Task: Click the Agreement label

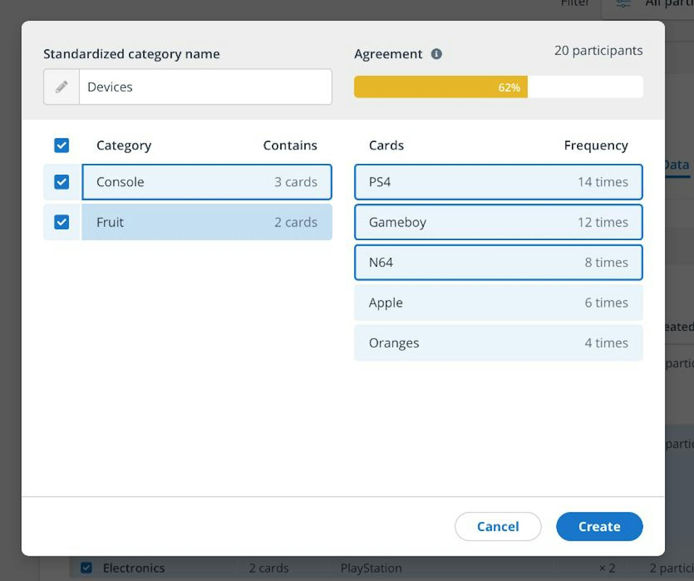Action: pos(388,54)
